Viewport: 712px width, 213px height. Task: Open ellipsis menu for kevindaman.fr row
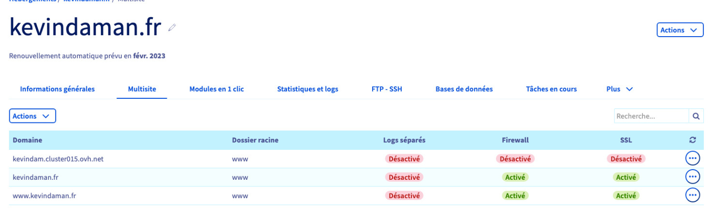tap(692, 177)
